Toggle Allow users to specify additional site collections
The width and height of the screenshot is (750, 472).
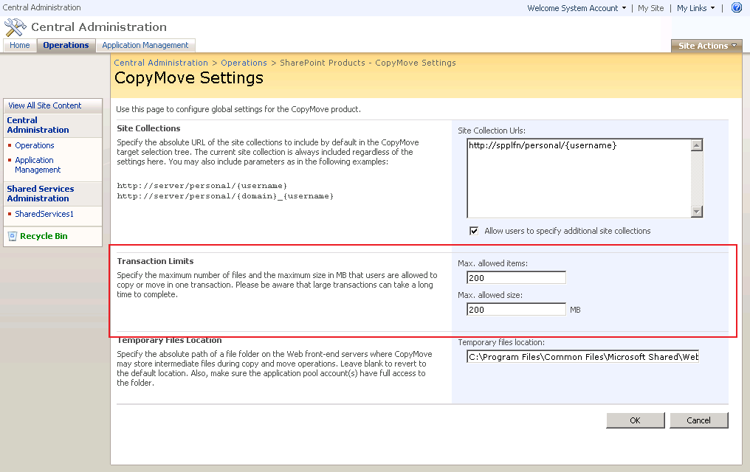(x=473, y=232)
